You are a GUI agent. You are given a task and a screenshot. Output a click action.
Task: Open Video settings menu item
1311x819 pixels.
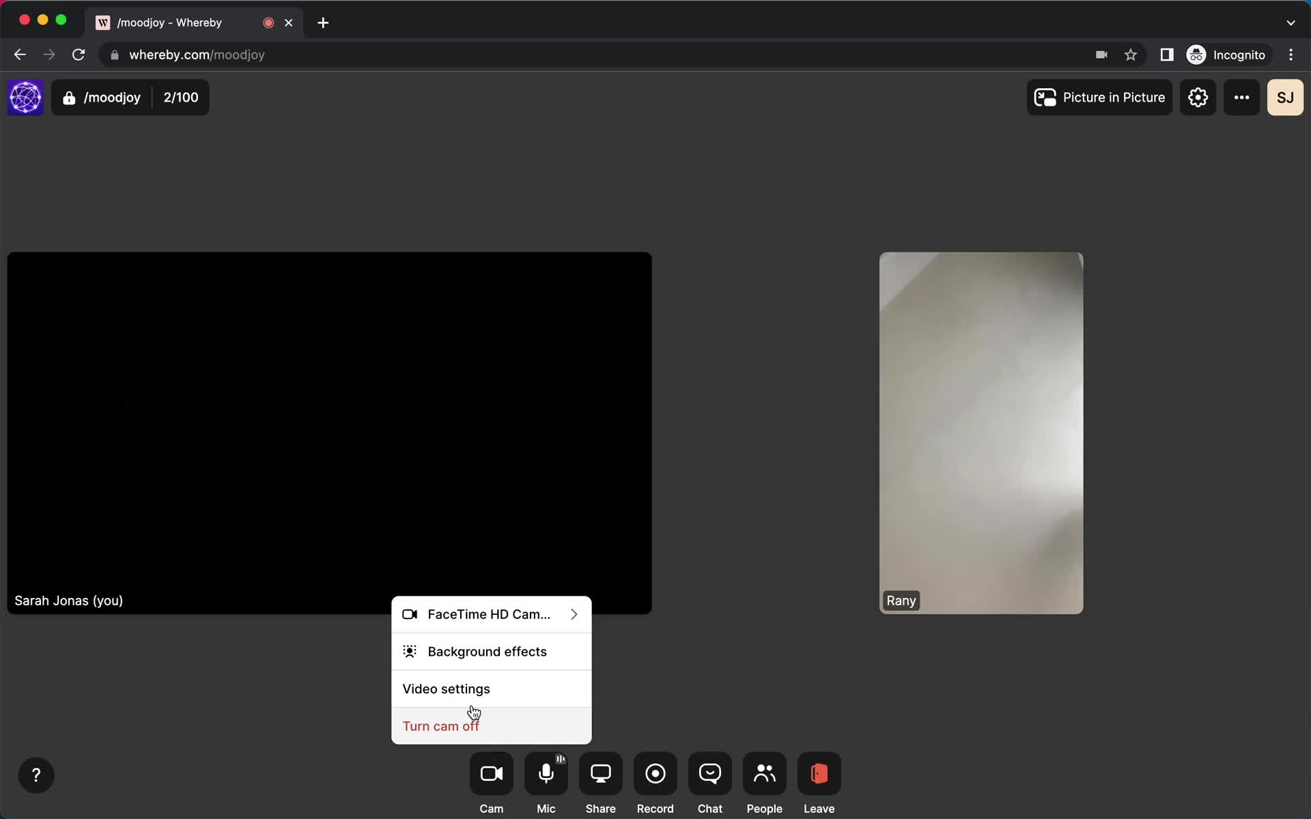(447, 689)
